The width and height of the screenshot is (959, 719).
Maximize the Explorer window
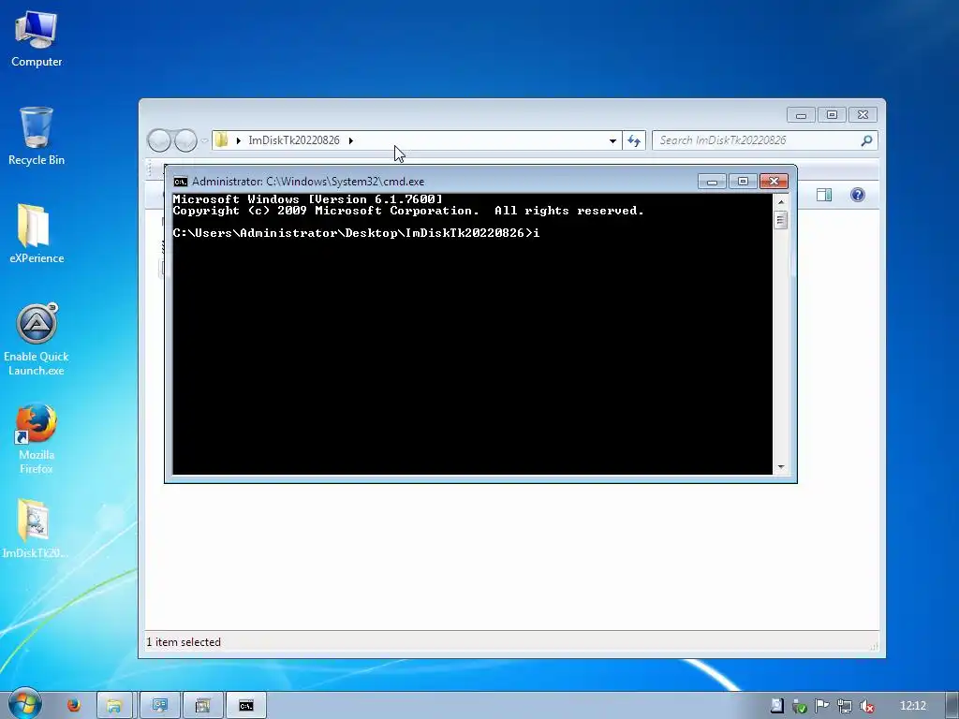click(832, 114)
